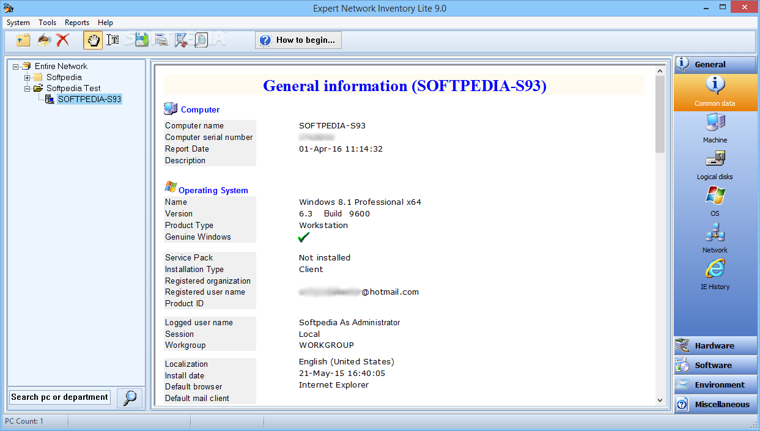Image resolution: width=760 pixels, height=431 pixels.
Task: Click the computer icon beside SOFTPEDIA-S93
Action: pyautogui.click(x=50, y=99)
